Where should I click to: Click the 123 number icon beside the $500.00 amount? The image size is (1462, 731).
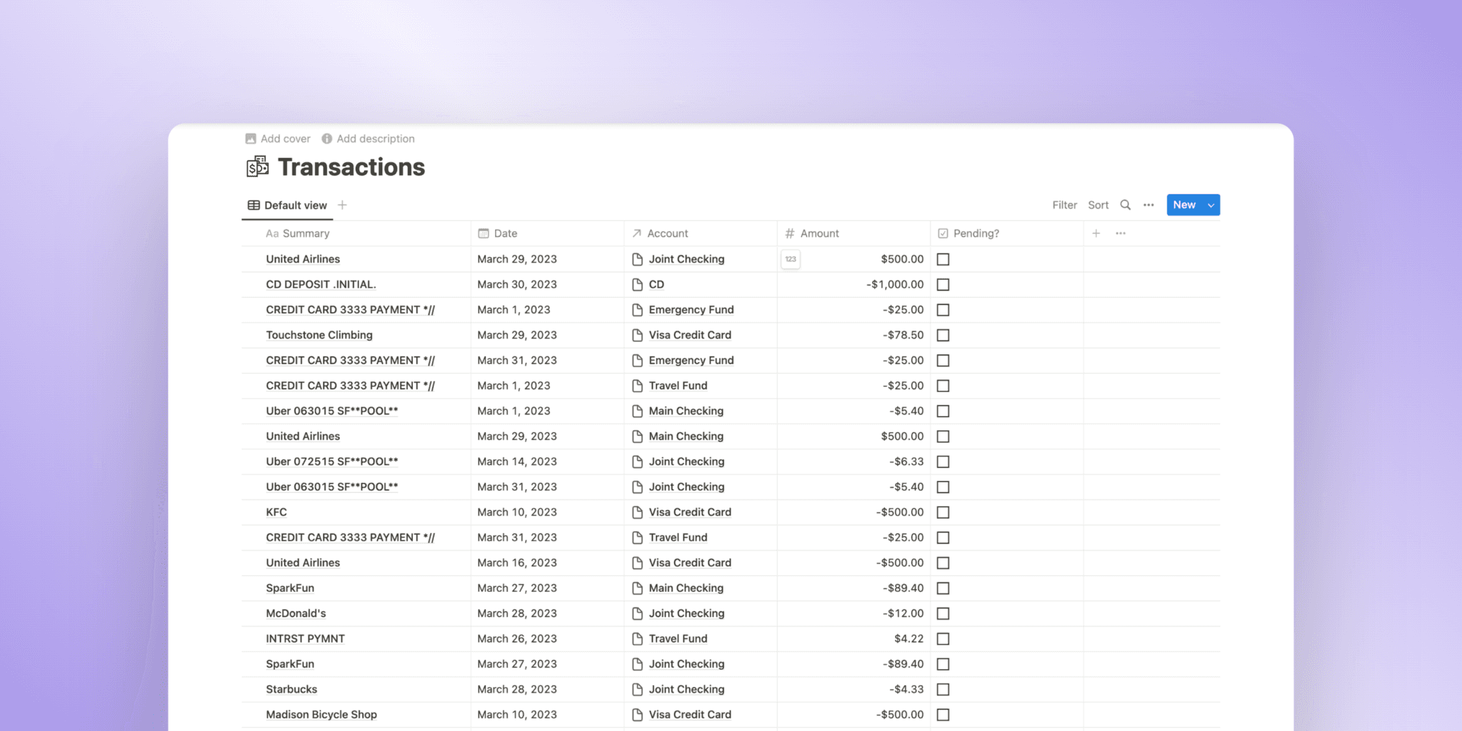(x=790, y=258)
